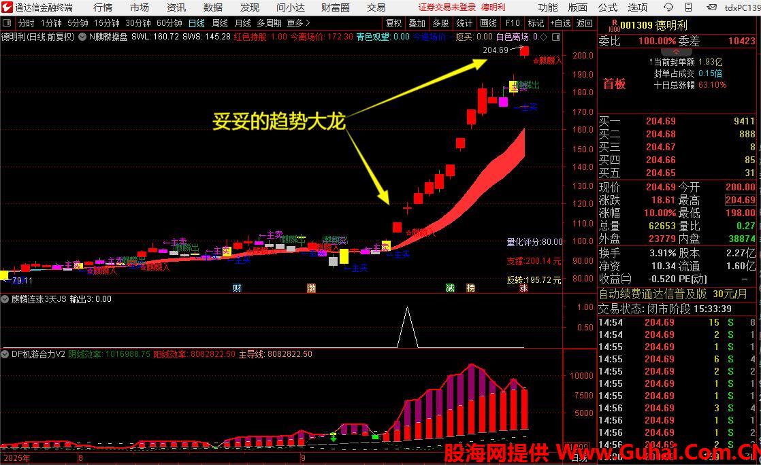The width and height of the screenshot is (761, 465).
Task: Open the 资讯 menu
Action: coord(176,7)
